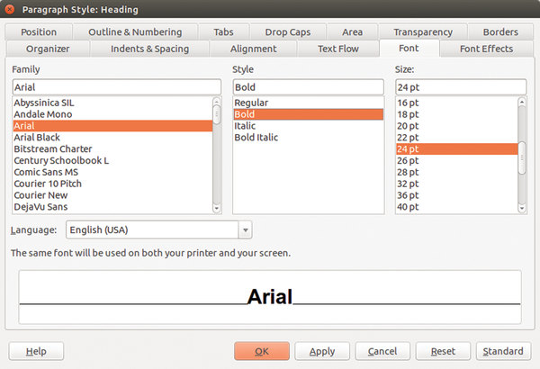
Task: Click Family list scrollbar down arrow
Action: 217,209
